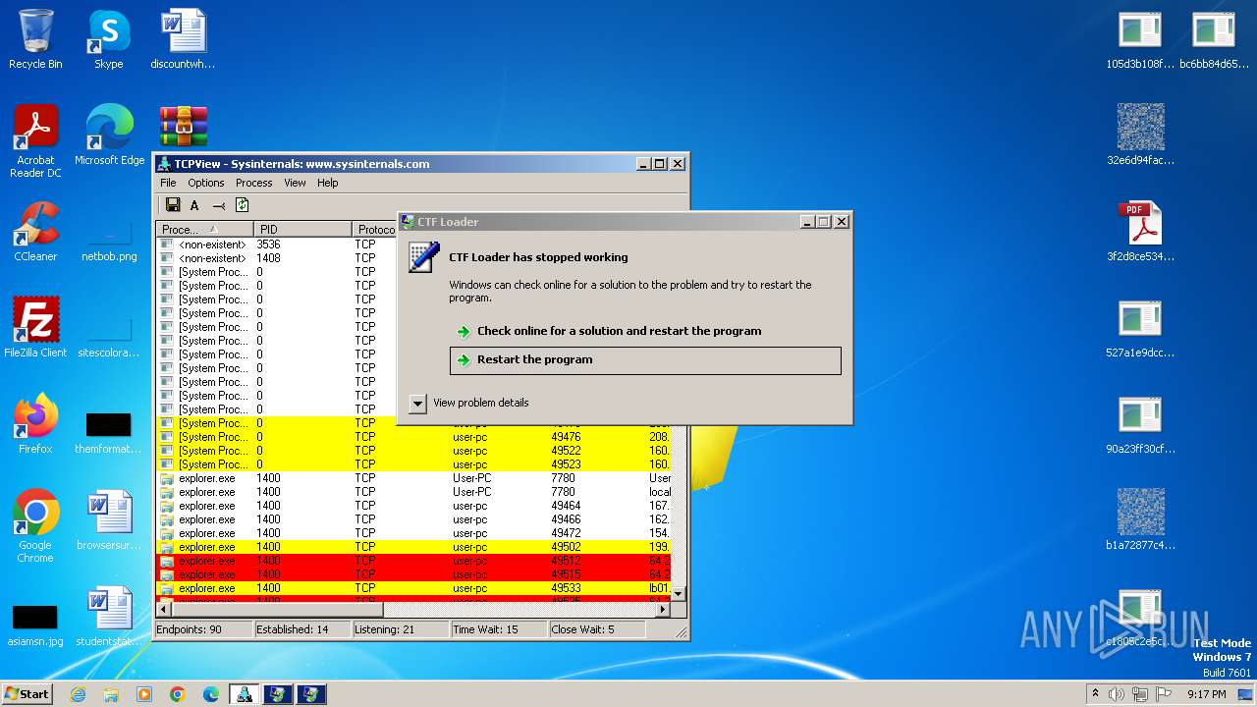Click the show unconnected endpoints toolbar icon
The height and width of the screenshot is (707, 1257).
coord(218,205)
